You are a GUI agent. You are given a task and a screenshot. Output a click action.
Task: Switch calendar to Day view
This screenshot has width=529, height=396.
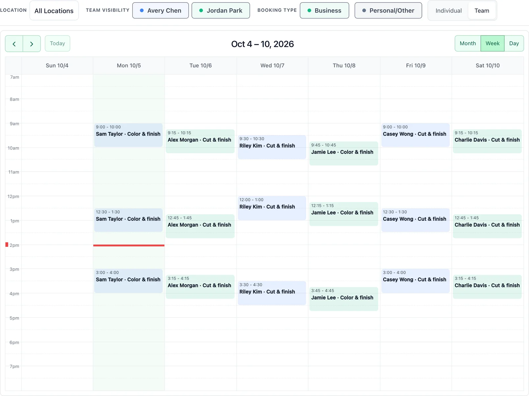tap(514, 44)
